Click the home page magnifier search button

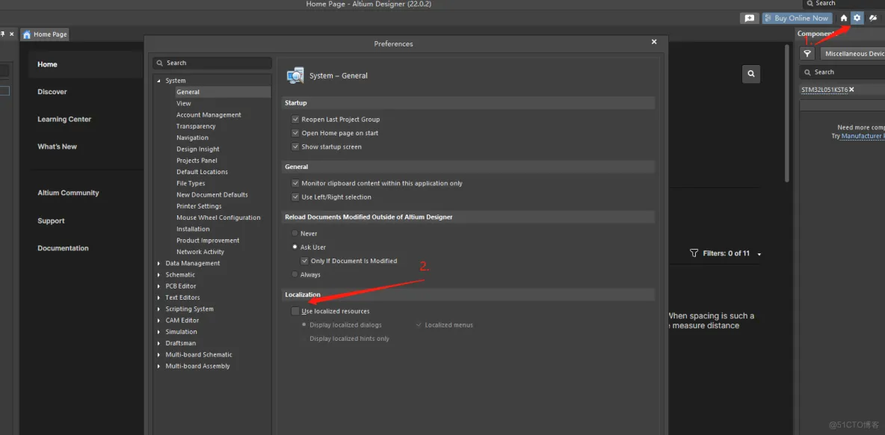pyautogui.click(x=750, y=74)
